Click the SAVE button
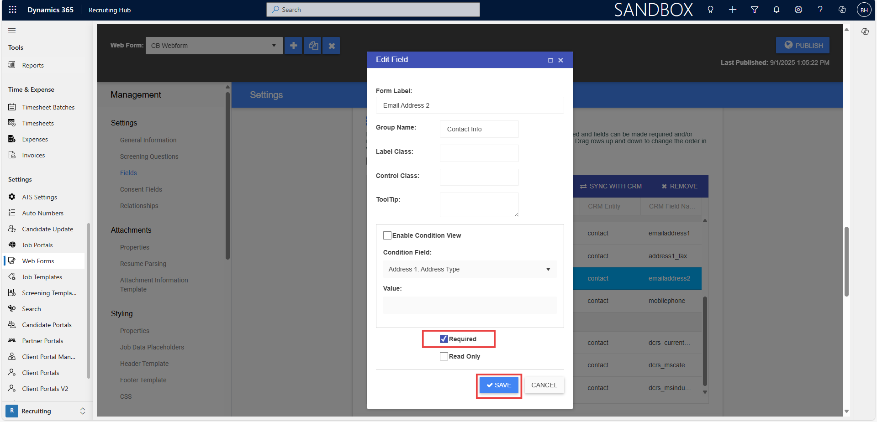The image size is (877, 422). [498, 385]
